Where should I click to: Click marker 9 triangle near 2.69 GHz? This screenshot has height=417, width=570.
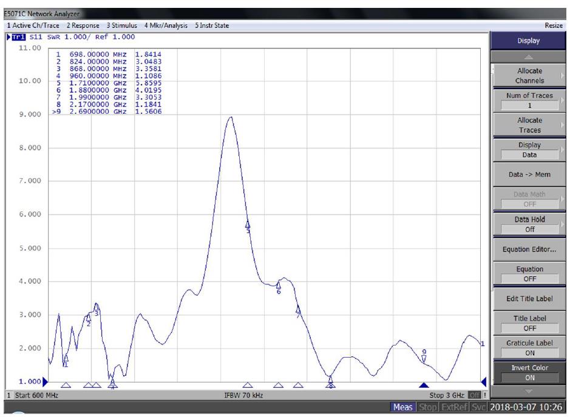pyautogui.click(x=424, y=358)
